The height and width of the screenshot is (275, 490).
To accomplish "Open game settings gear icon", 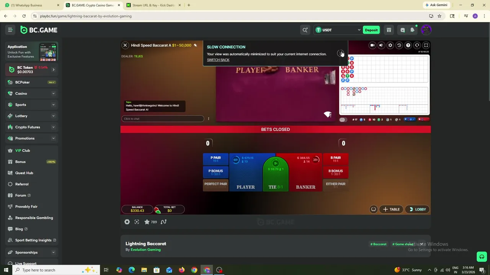I will tap(390, 45).
